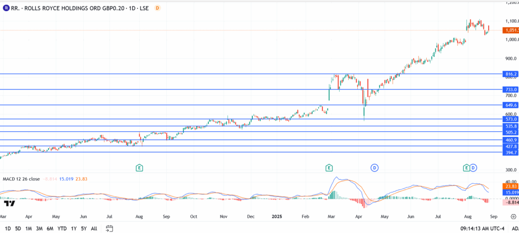
Task: Click the 700.0 price axis label
Action: point(512,96)
